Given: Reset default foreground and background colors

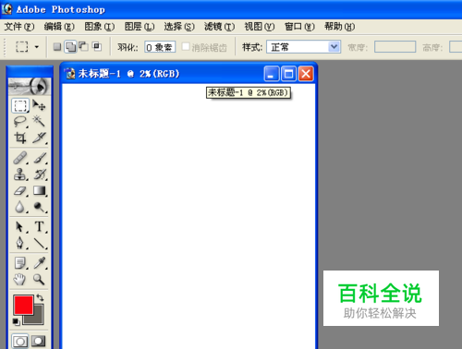Looking at the screenshot, I should 16,322.
